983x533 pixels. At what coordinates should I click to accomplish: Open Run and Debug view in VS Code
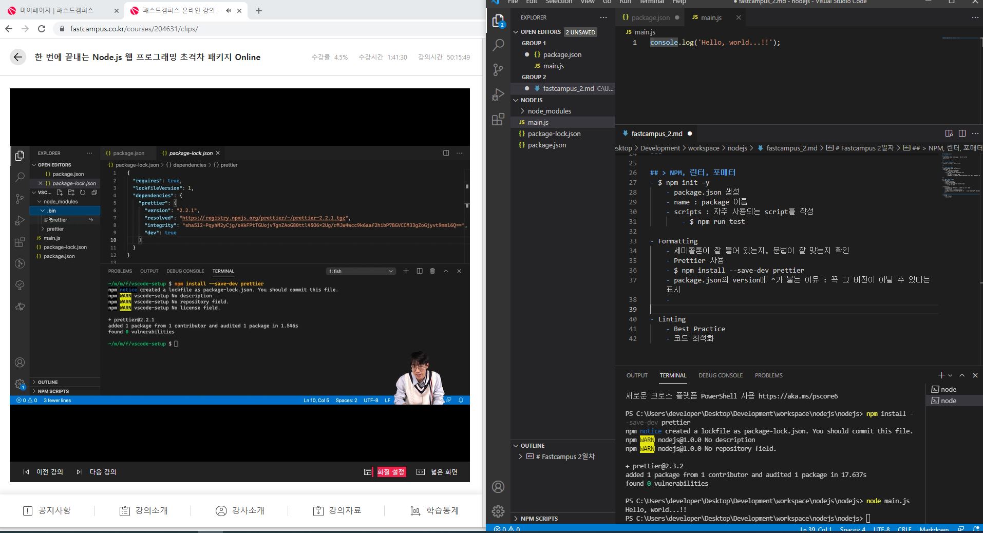pos(498,94)
